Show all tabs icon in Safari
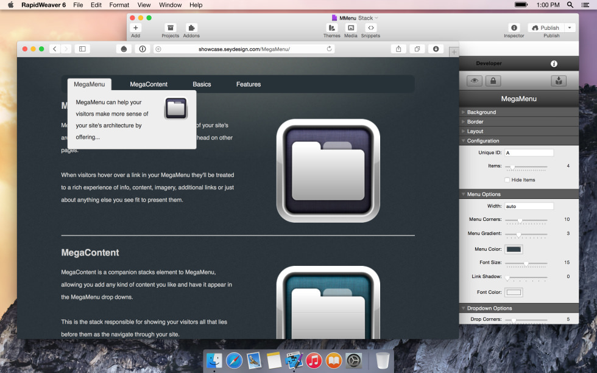The height and width of the screenshot is (373, 597). pos(417,49)
